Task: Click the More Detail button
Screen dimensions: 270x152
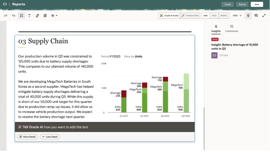Action: pyautogui.click(x=28, y=137)
